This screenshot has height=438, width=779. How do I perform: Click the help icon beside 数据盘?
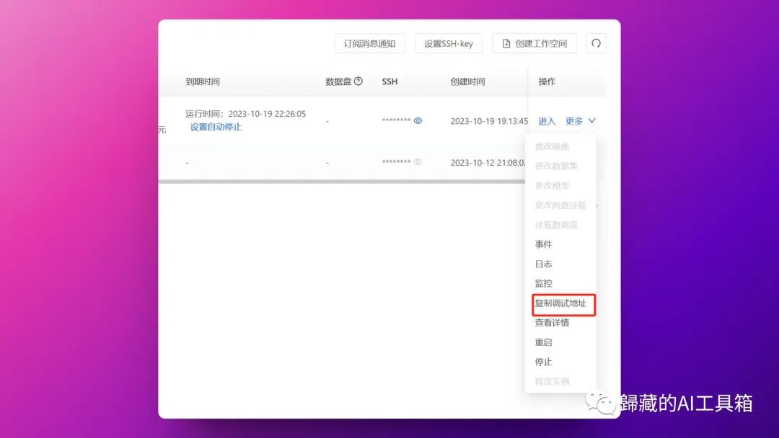coord(358,81)
